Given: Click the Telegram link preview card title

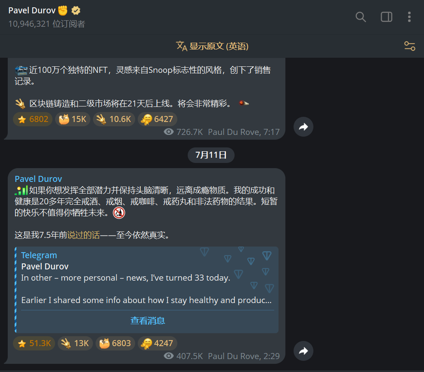Looking at the screenshot, I should click(39, 255).
